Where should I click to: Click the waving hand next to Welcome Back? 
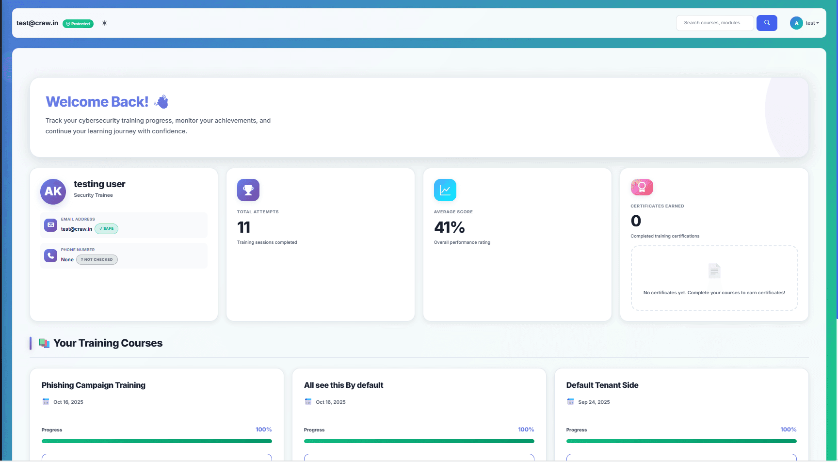pyautogui.click(x=161, y=101)
